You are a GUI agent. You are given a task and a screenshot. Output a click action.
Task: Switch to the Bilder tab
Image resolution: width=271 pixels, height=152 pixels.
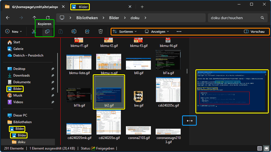coord(80,7)
